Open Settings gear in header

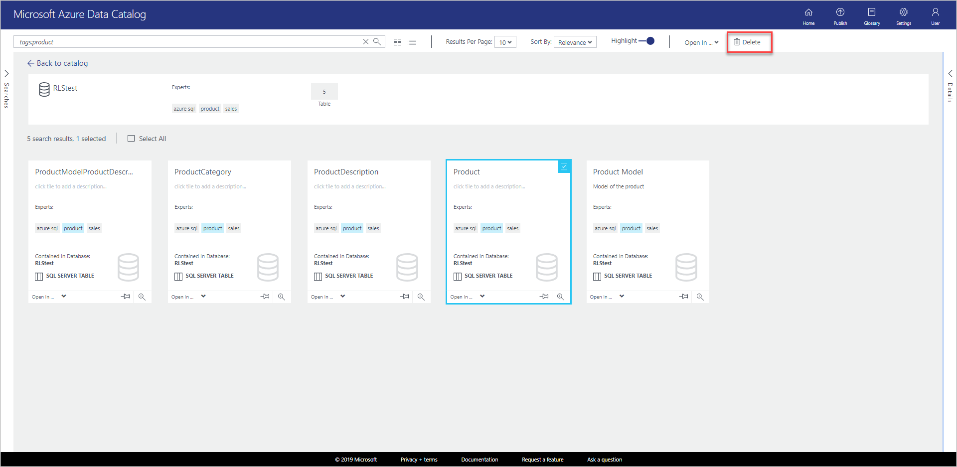[x=903, y=15]
